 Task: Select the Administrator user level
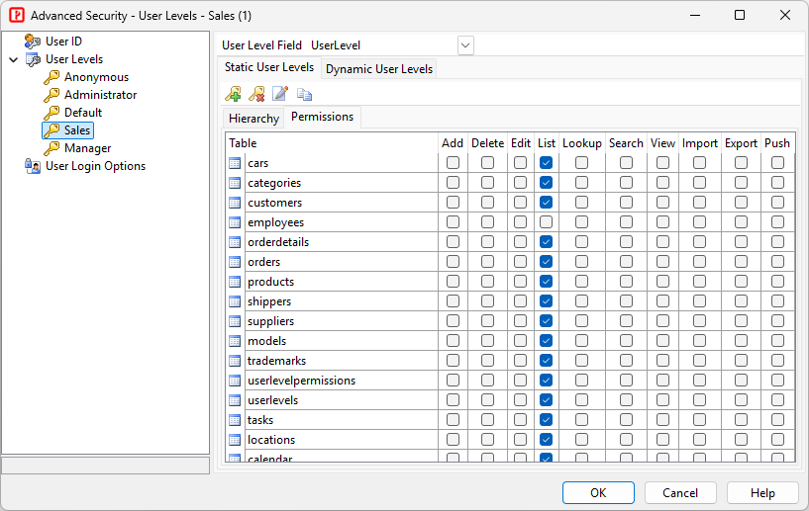point(100,95)
